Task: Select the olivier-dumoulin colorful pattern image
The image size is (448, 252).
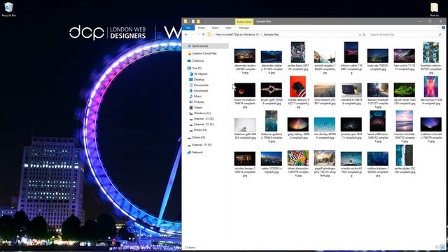Action: 298,158
